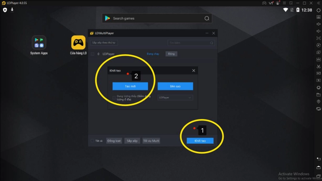Click the Đóng button for LDPlayer instance
Screen dimensions: 322x181
171,54
